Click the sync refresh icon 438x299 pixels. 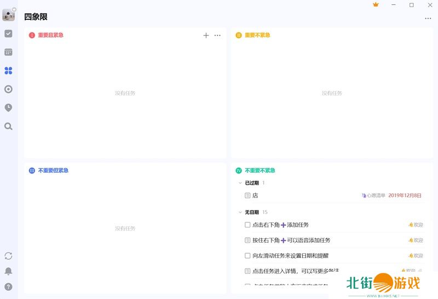[8, 256]
